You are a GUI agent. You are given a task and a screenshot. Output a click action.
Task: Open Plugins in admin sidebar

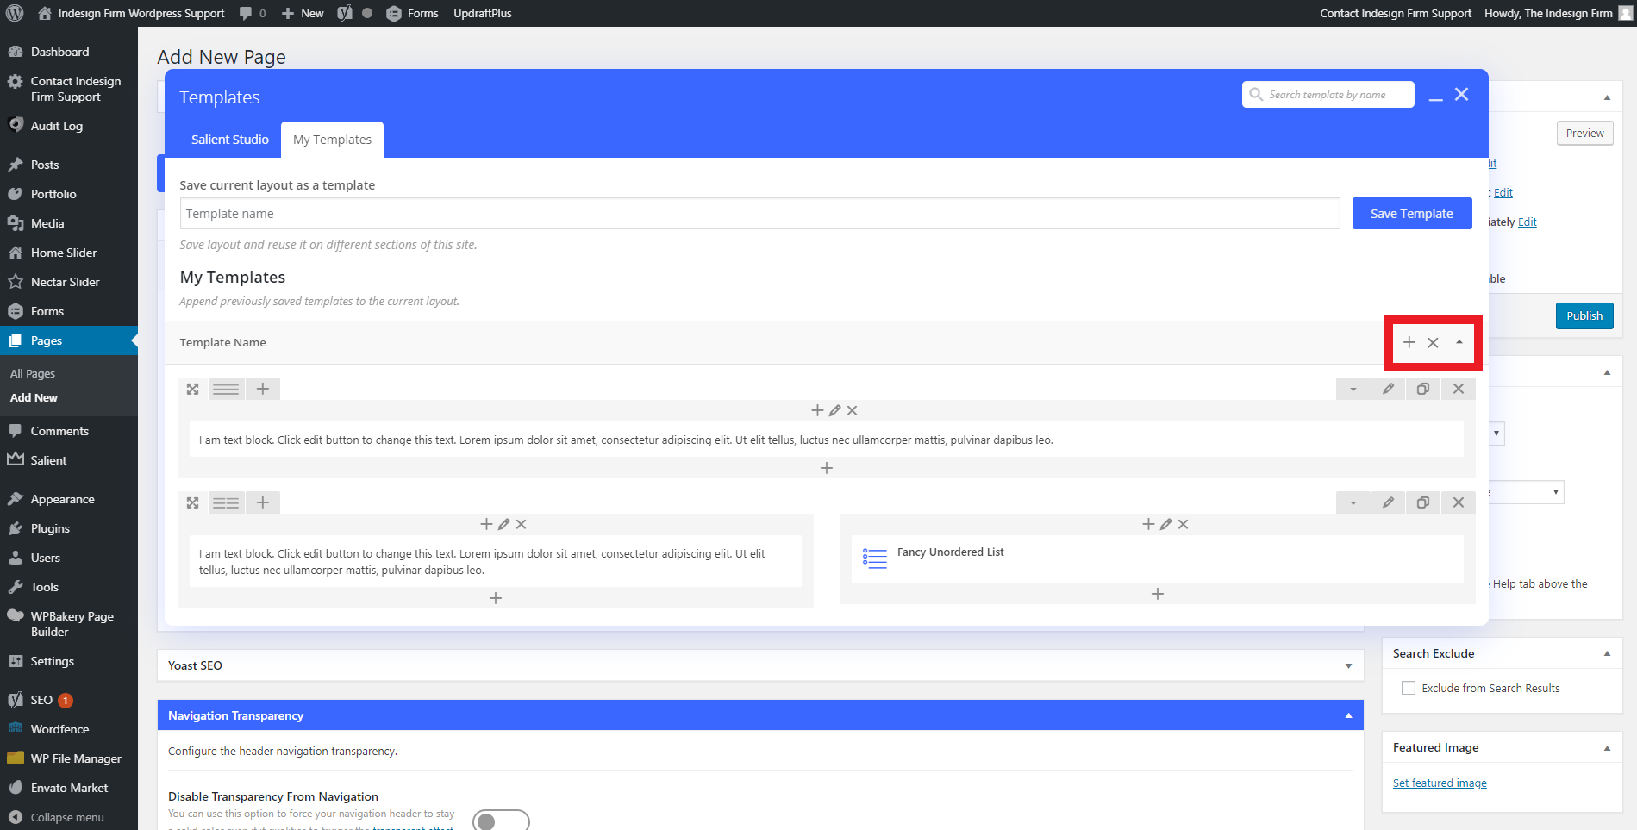[x=50, y=528]
